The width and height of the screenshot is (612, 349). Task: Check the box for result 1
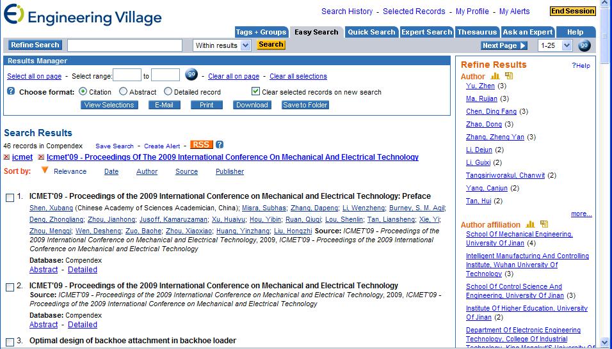10,198
